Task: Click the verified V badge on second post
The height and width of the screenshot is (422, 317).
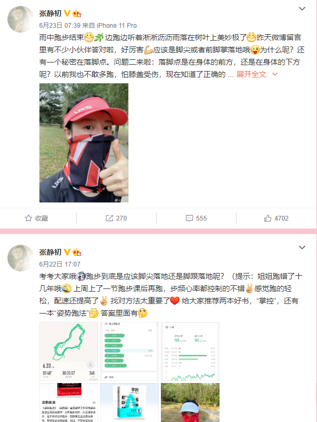Action: pos(67,252)
